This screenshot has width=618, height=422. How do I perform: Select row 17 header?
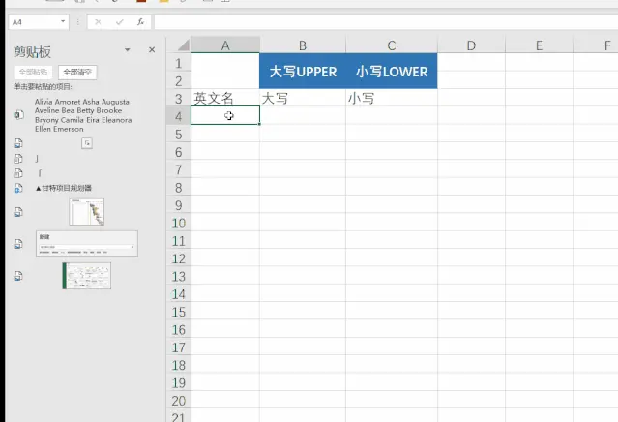179,347
